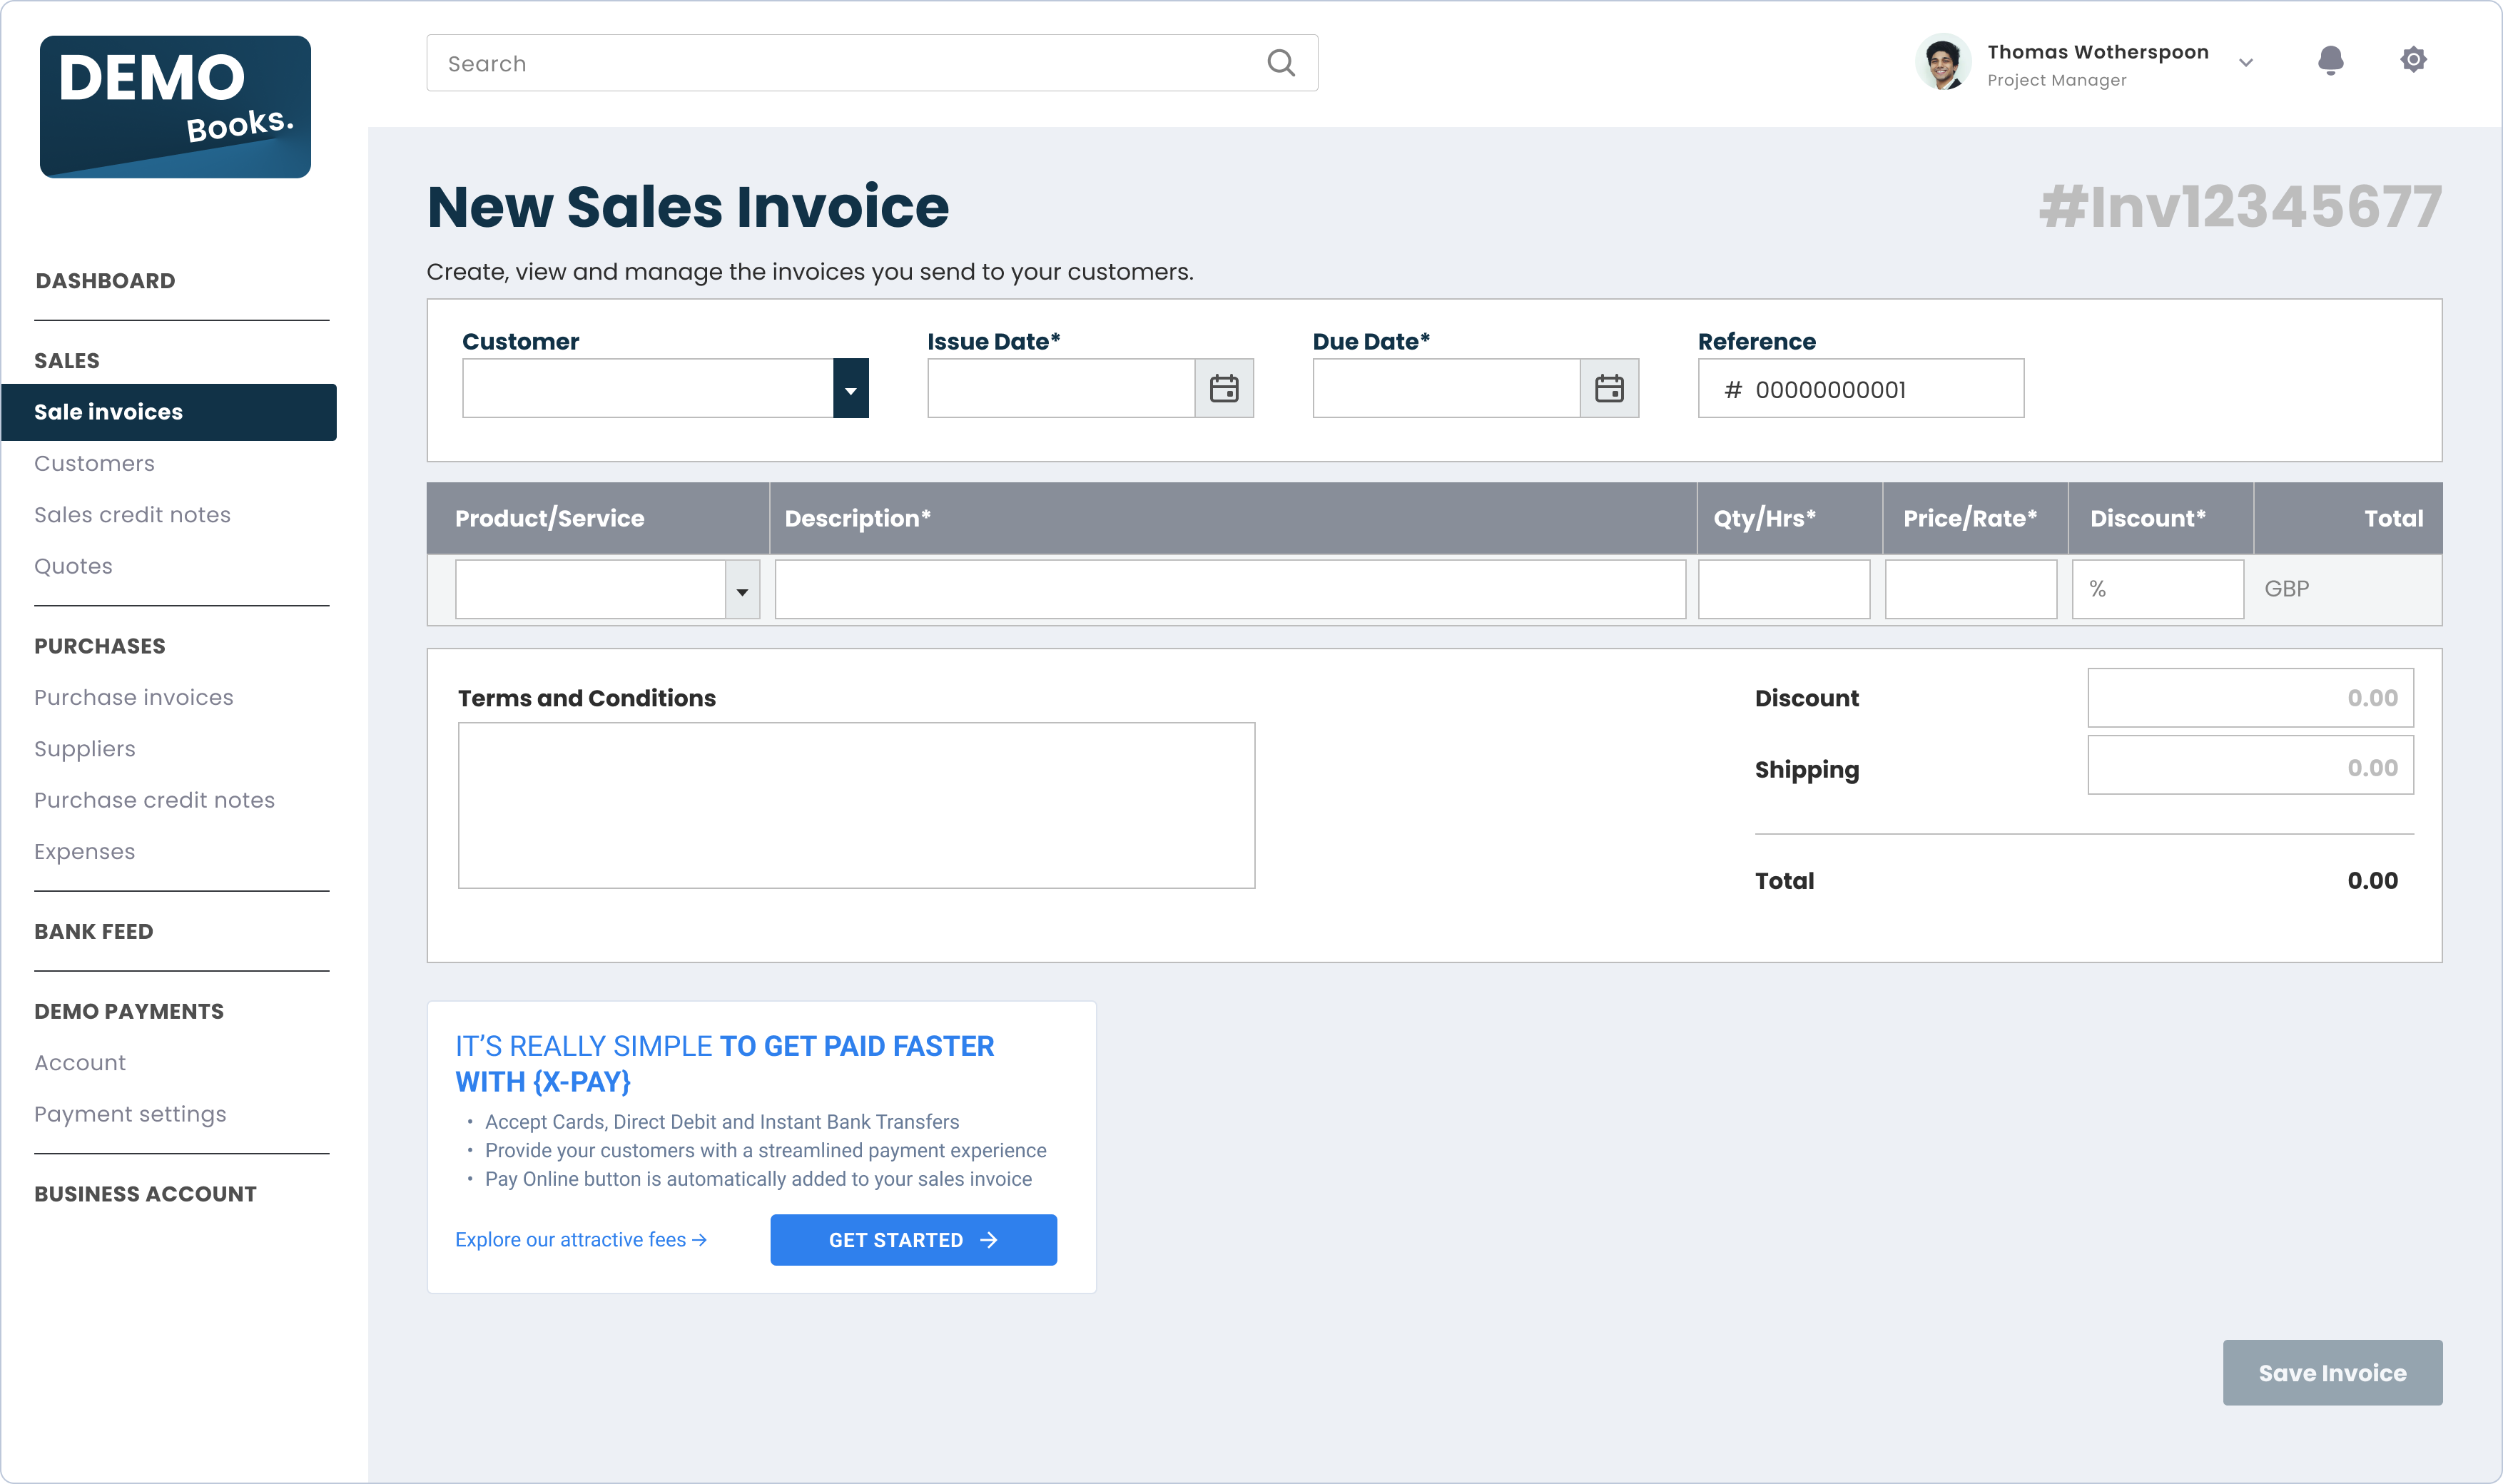
Task: Open Sales credit notes
Action: pos(132,515)
